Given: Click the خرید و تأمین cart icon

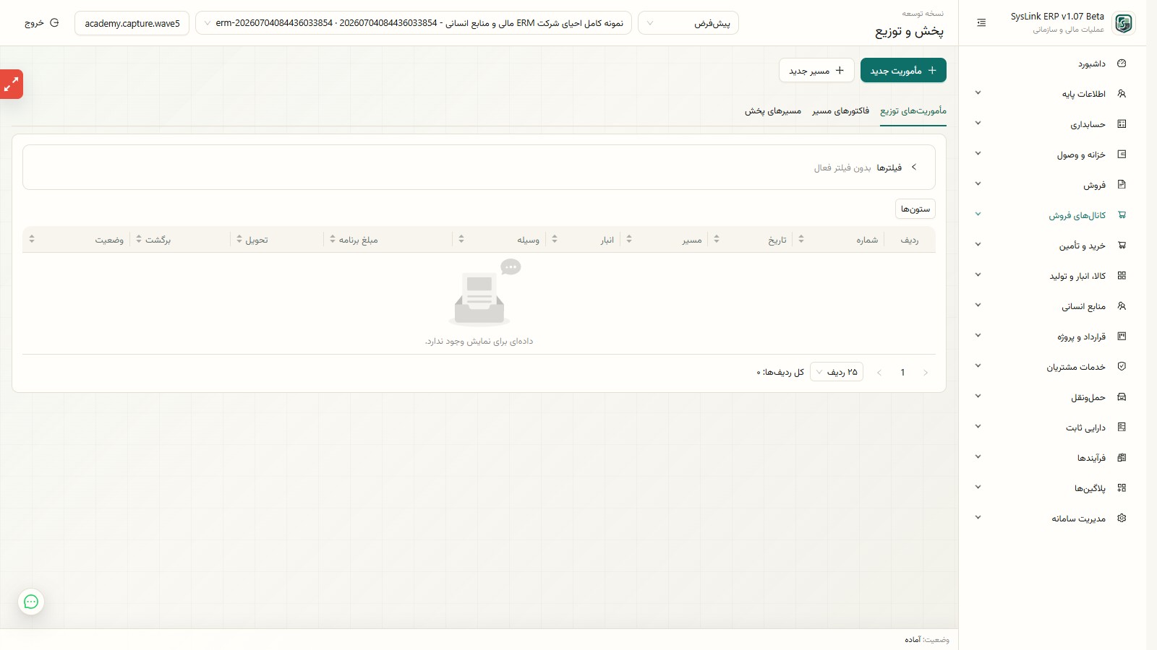Looking at the screenshot, I should [1122, 246].
